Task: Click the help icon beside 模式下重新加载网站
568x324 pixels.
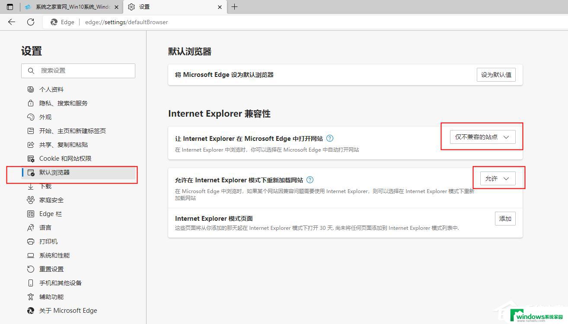Action: click(x=310, y=180)
